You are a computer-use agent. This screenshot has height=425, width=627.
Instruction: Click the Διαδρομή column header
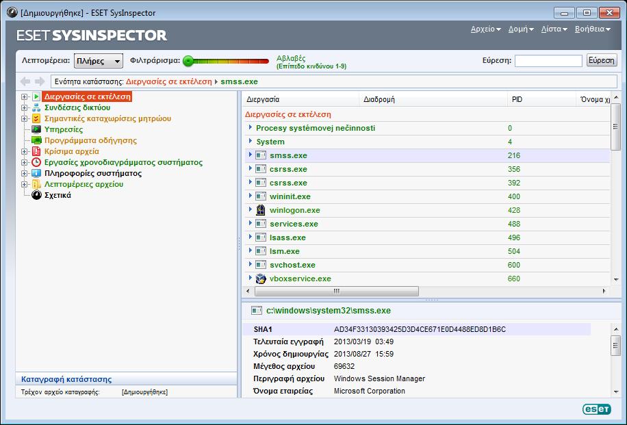pos(433,99)
